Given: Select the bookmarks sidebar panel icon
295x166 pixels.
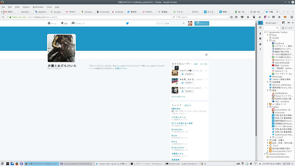Looking at the screenshot, I should (260, 23).
